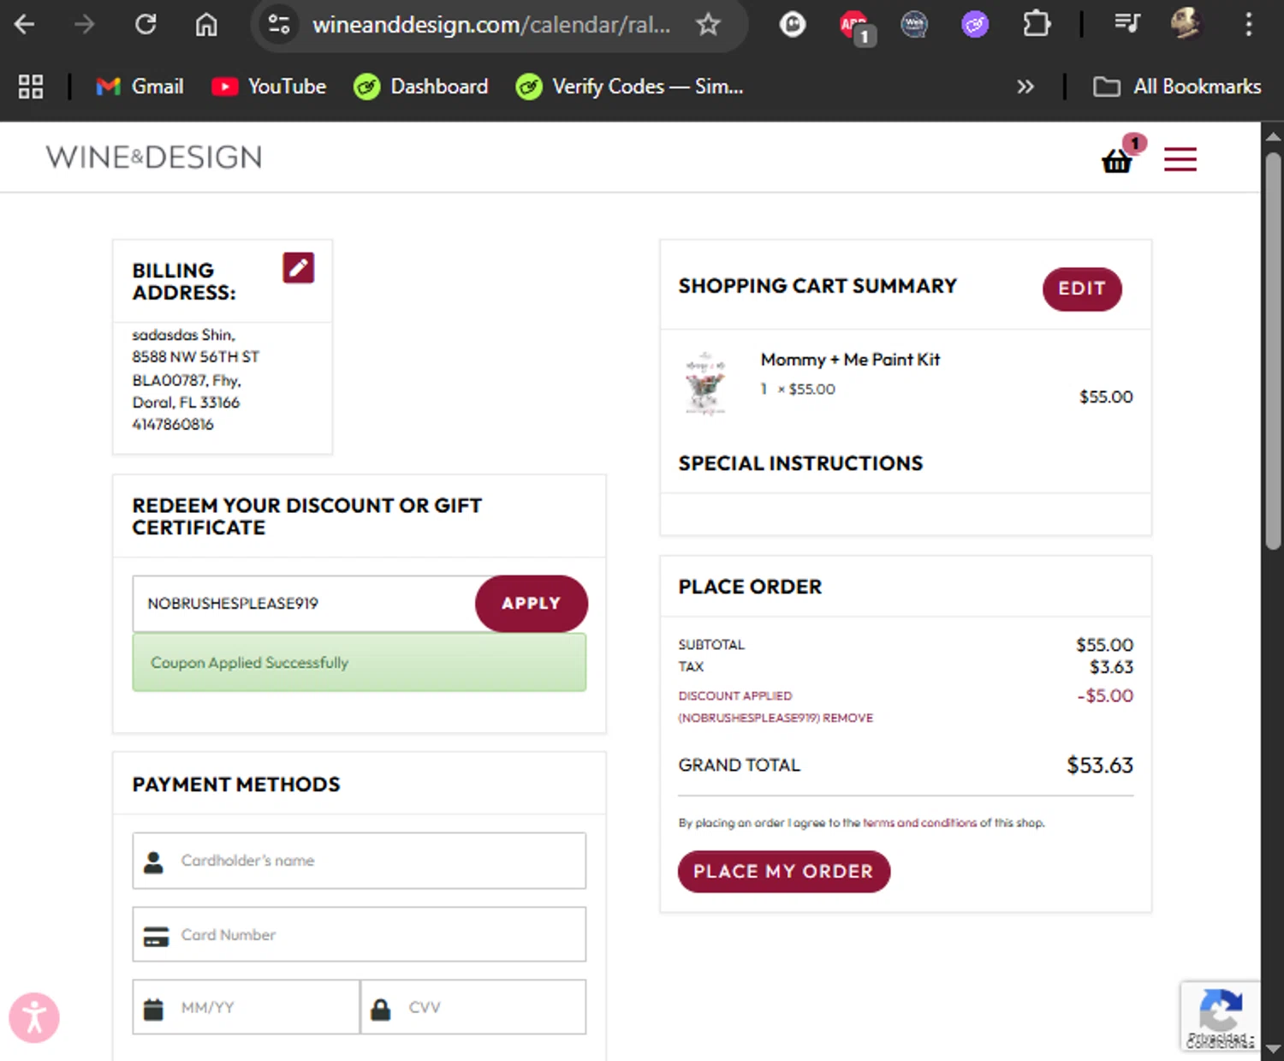
Task: Bookmark this page with the star icon
Action: point(708,24)
